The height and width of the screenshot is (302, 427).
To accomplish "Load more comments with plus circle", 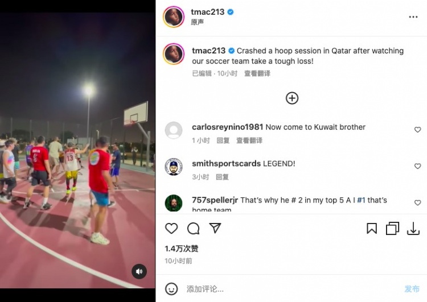I will (x=292, y=98).
